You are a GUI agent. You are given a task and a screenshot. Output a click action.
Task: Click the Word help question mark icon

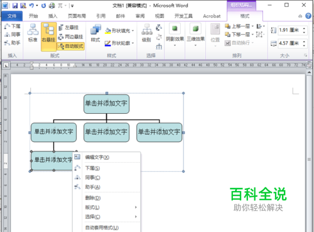coord(308,16)
